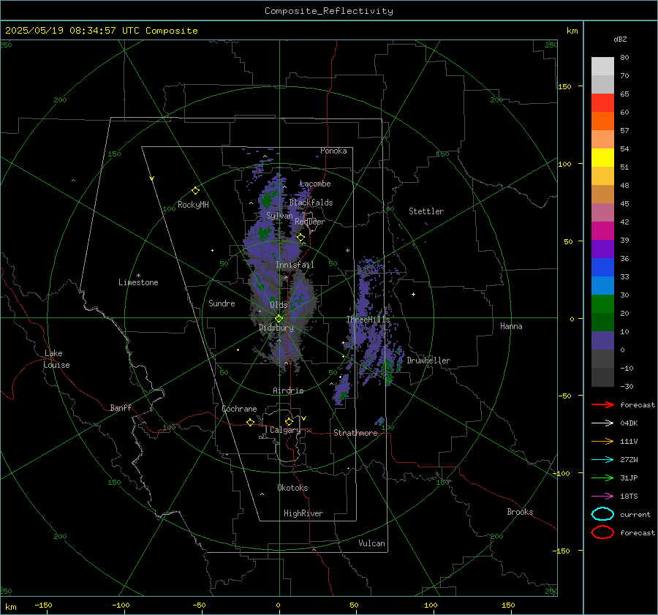This screenshot has height=615, width=658.
Task: Click the Okotoks city label
Action: click(292, 488)
